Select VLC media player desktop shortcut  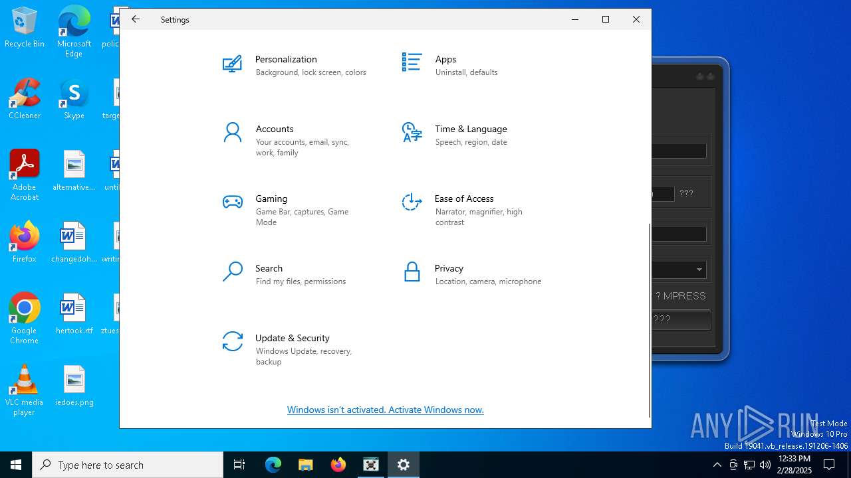click(x=25, y=390)
